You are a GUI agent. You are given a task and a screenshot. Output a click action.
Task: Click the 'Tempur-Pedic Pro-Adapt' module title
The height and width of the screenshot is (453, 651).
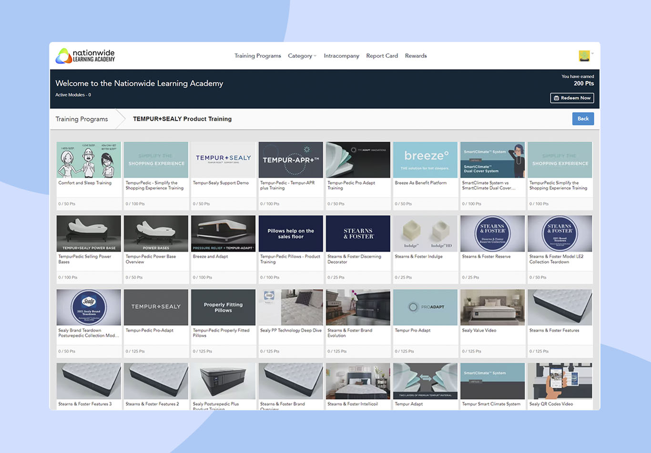(150, 330)
